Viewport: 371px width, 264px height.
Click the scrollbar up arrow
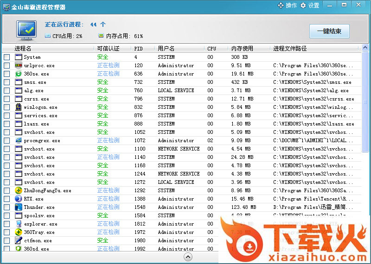point(365,48)
